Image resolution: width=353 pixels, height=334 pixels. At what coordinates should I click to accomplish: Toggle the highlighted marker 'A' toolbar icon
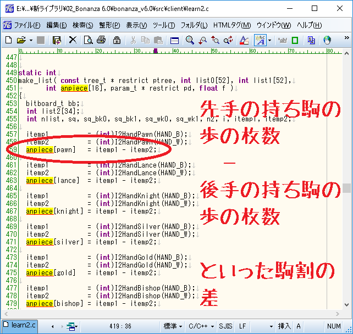tap(261, 40)
